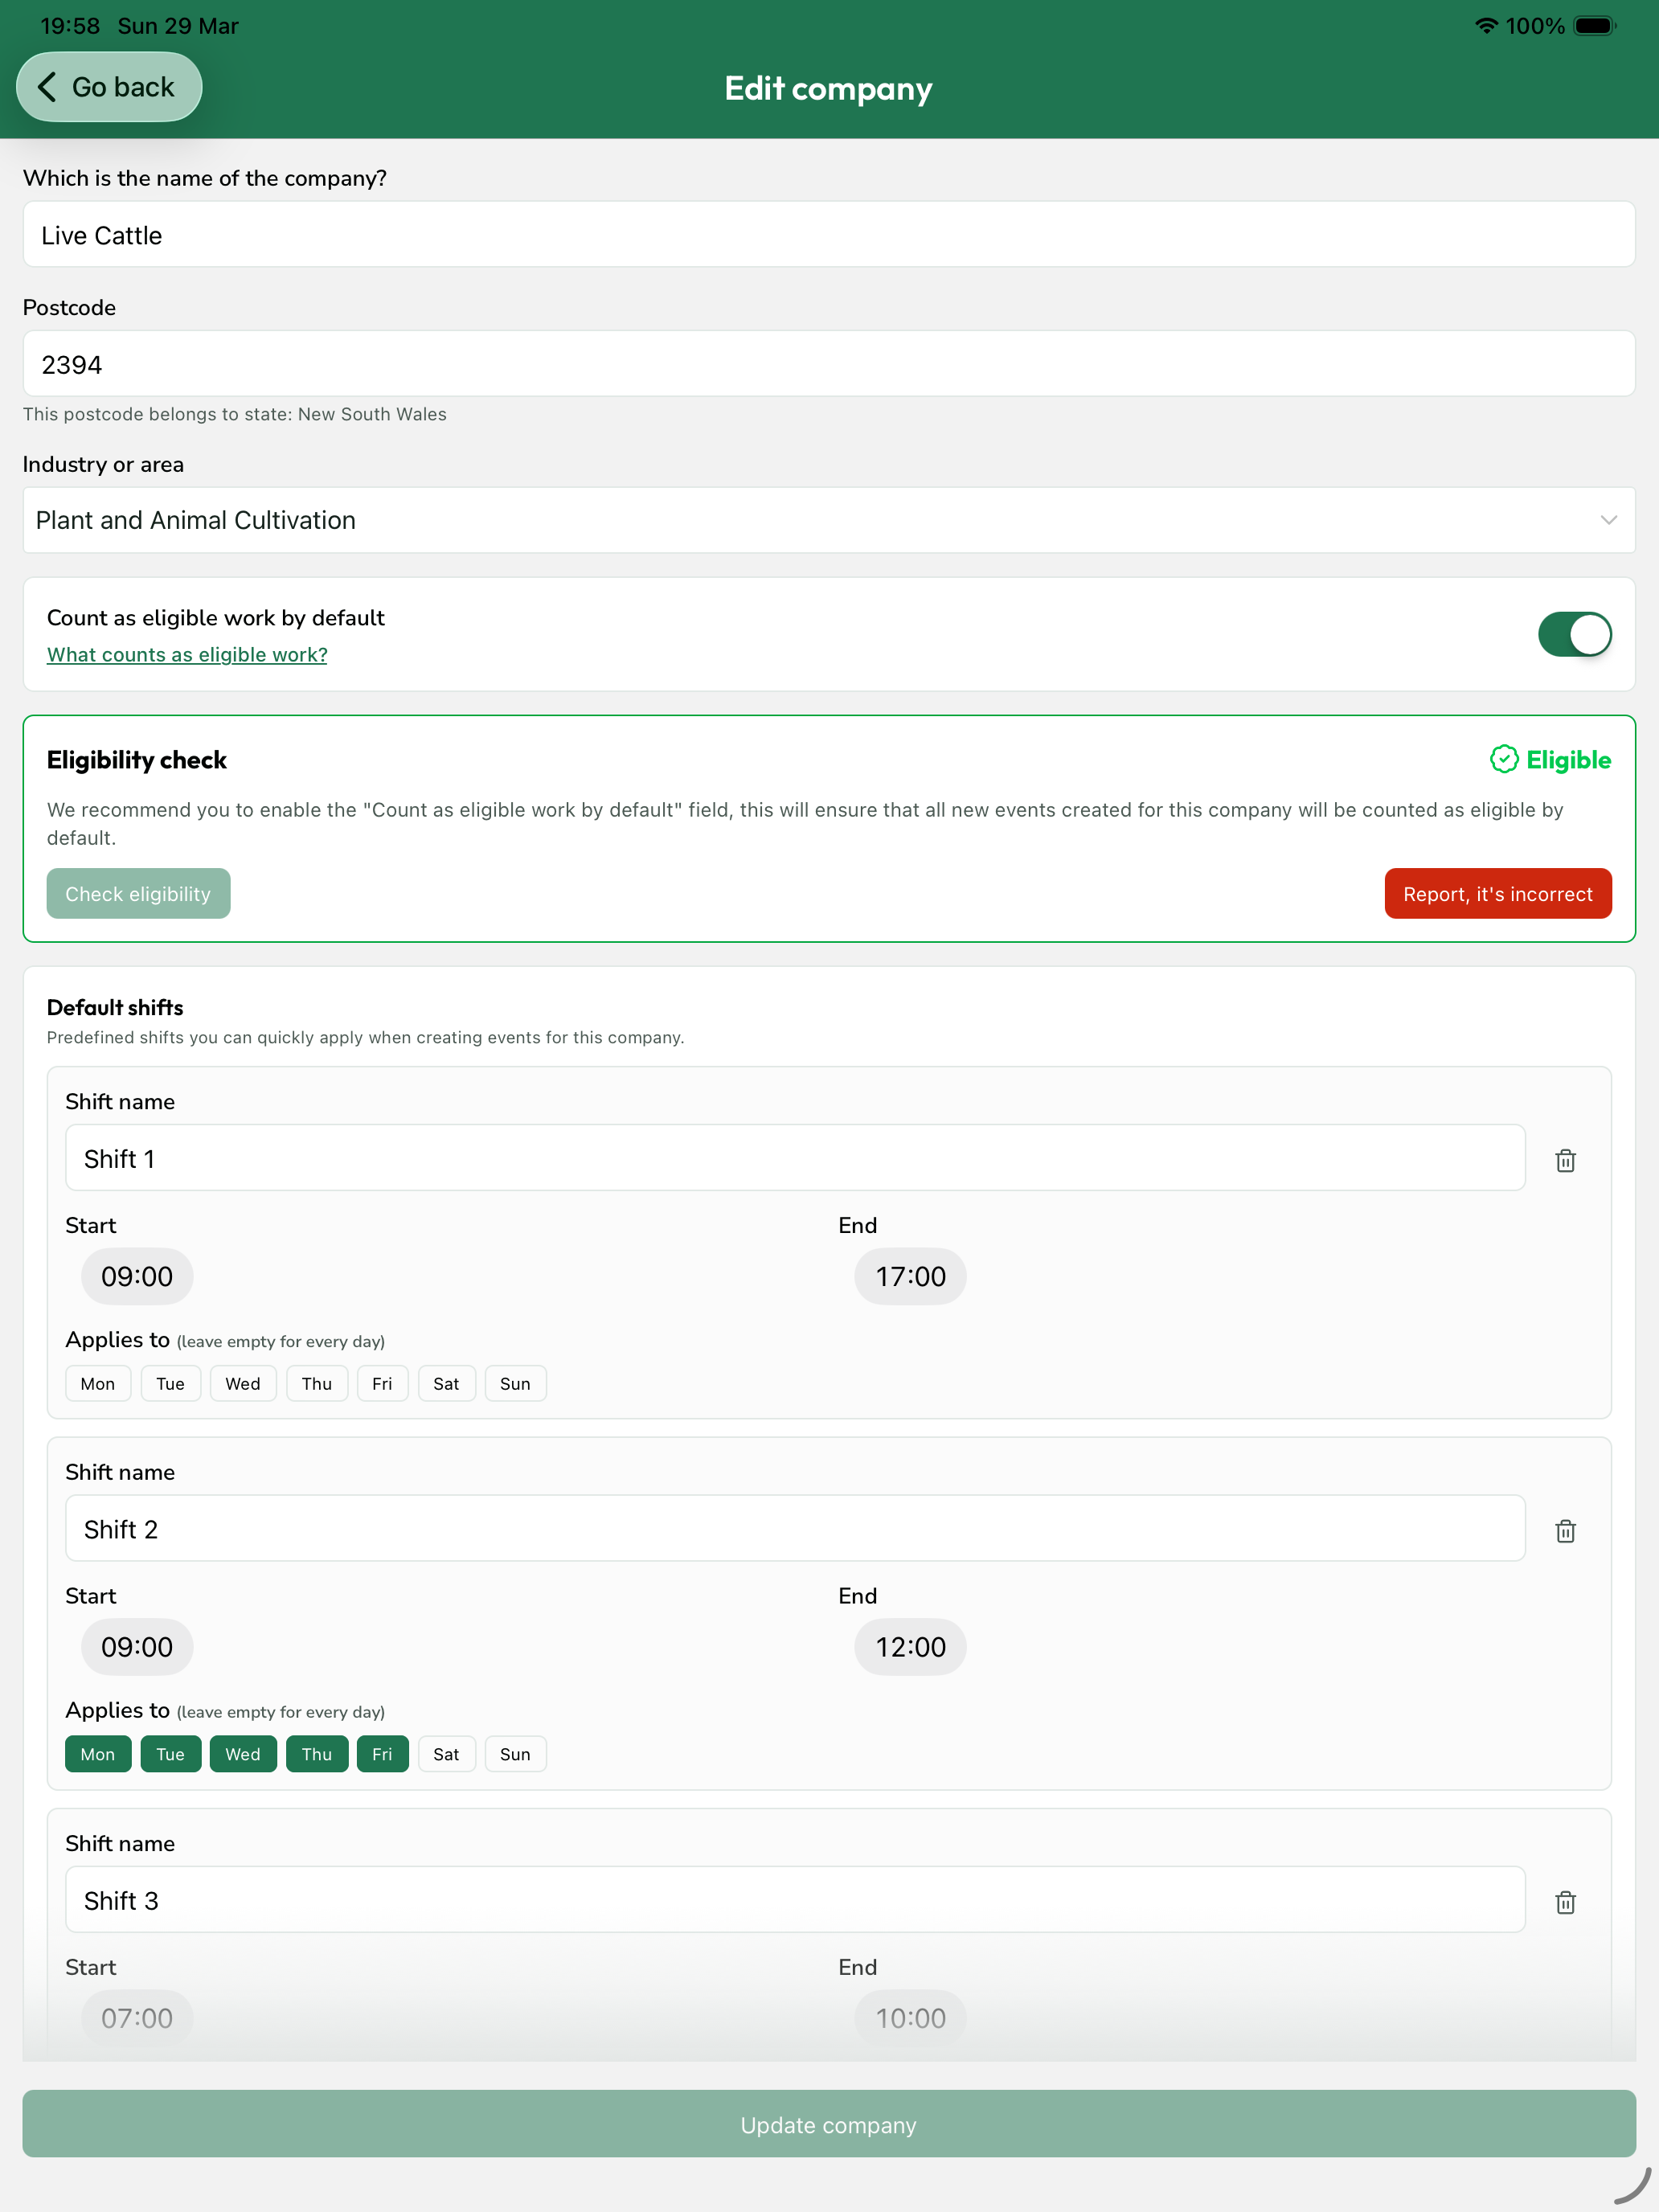Edit the Postcode field 2394
The height and width of the screenshot is (2212, 1659).
coord(829,364)
